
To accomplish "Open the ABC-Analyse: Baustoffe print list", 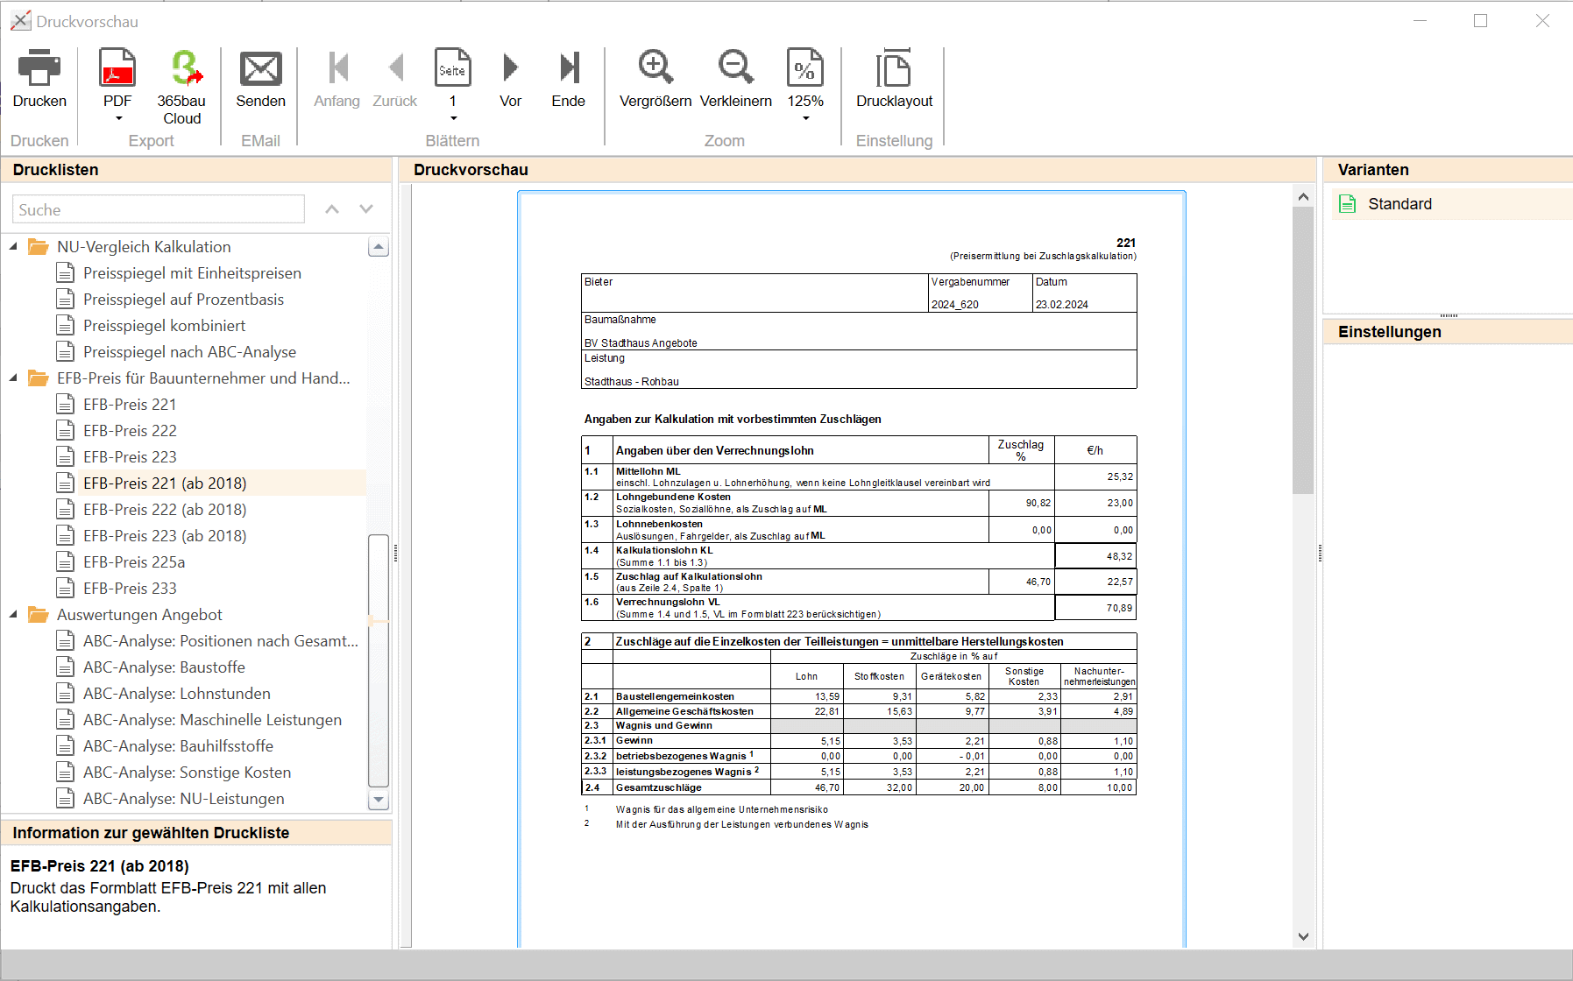I will pos(164,667).
